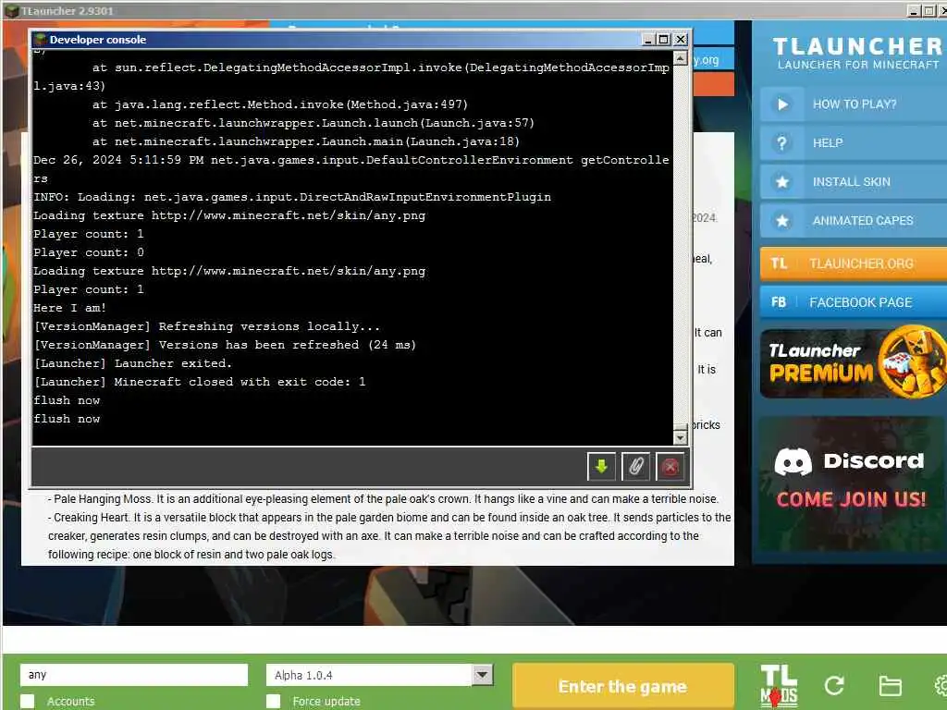Click the star icon beside Animated Capes
This screenshot has width=947, height=710.
point(782,220)
